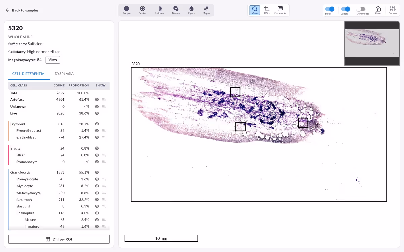
Task: Select the lower-left ROI box on slide
Action: click(x=240, y=127)
